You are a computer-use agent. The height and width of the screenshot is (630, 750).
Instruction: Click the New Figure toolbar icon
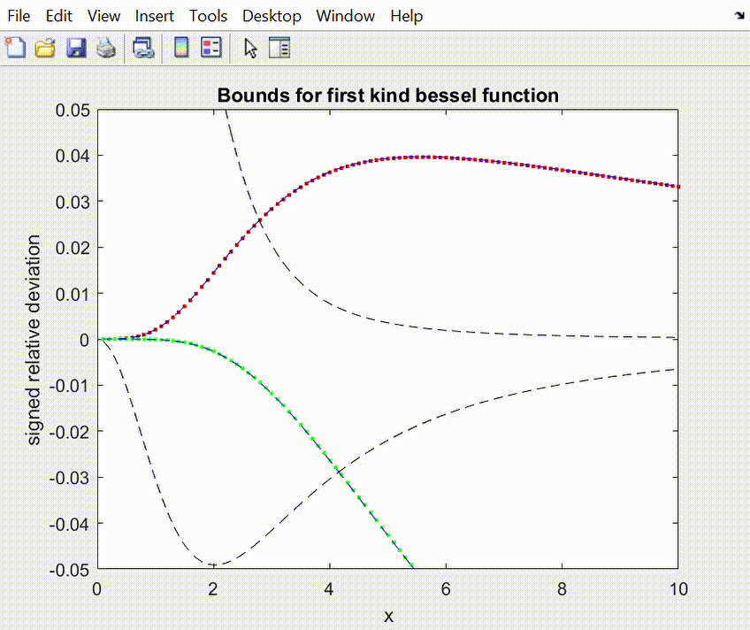pyautogui.click(x=15, y=48)
